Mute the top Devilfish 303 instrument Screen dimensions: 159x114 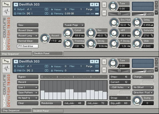click(x=104, y=13)
